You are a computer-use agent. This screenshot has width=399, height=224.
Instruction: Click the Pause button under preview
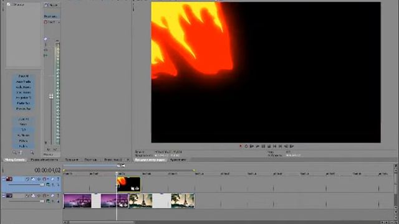tap(263, 146)
